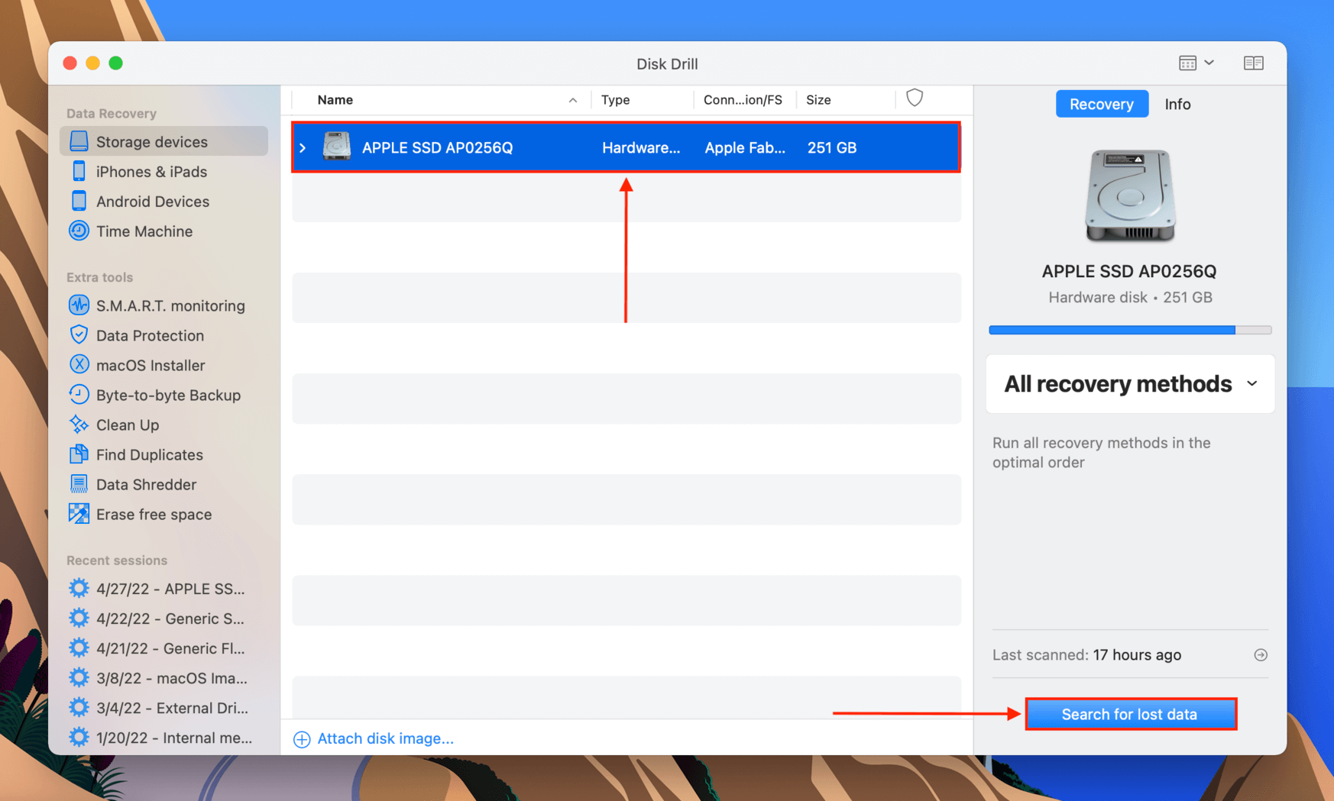Select iPhones & iPads icon

79,171
